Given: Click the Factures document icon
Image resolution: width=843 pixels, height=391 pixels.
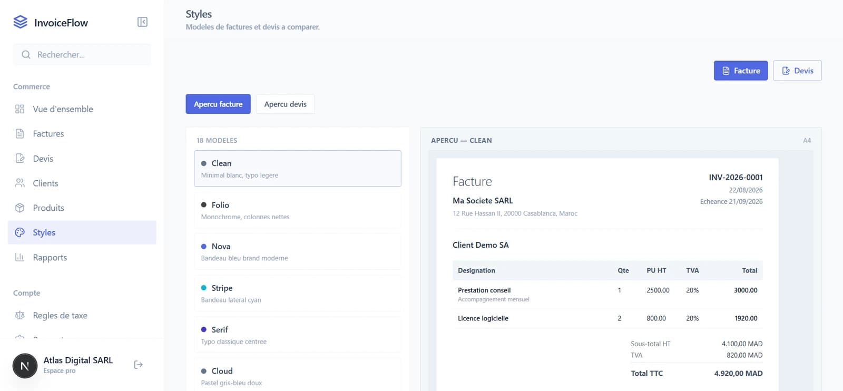Looking at the screenshot, I should point(20,134).
